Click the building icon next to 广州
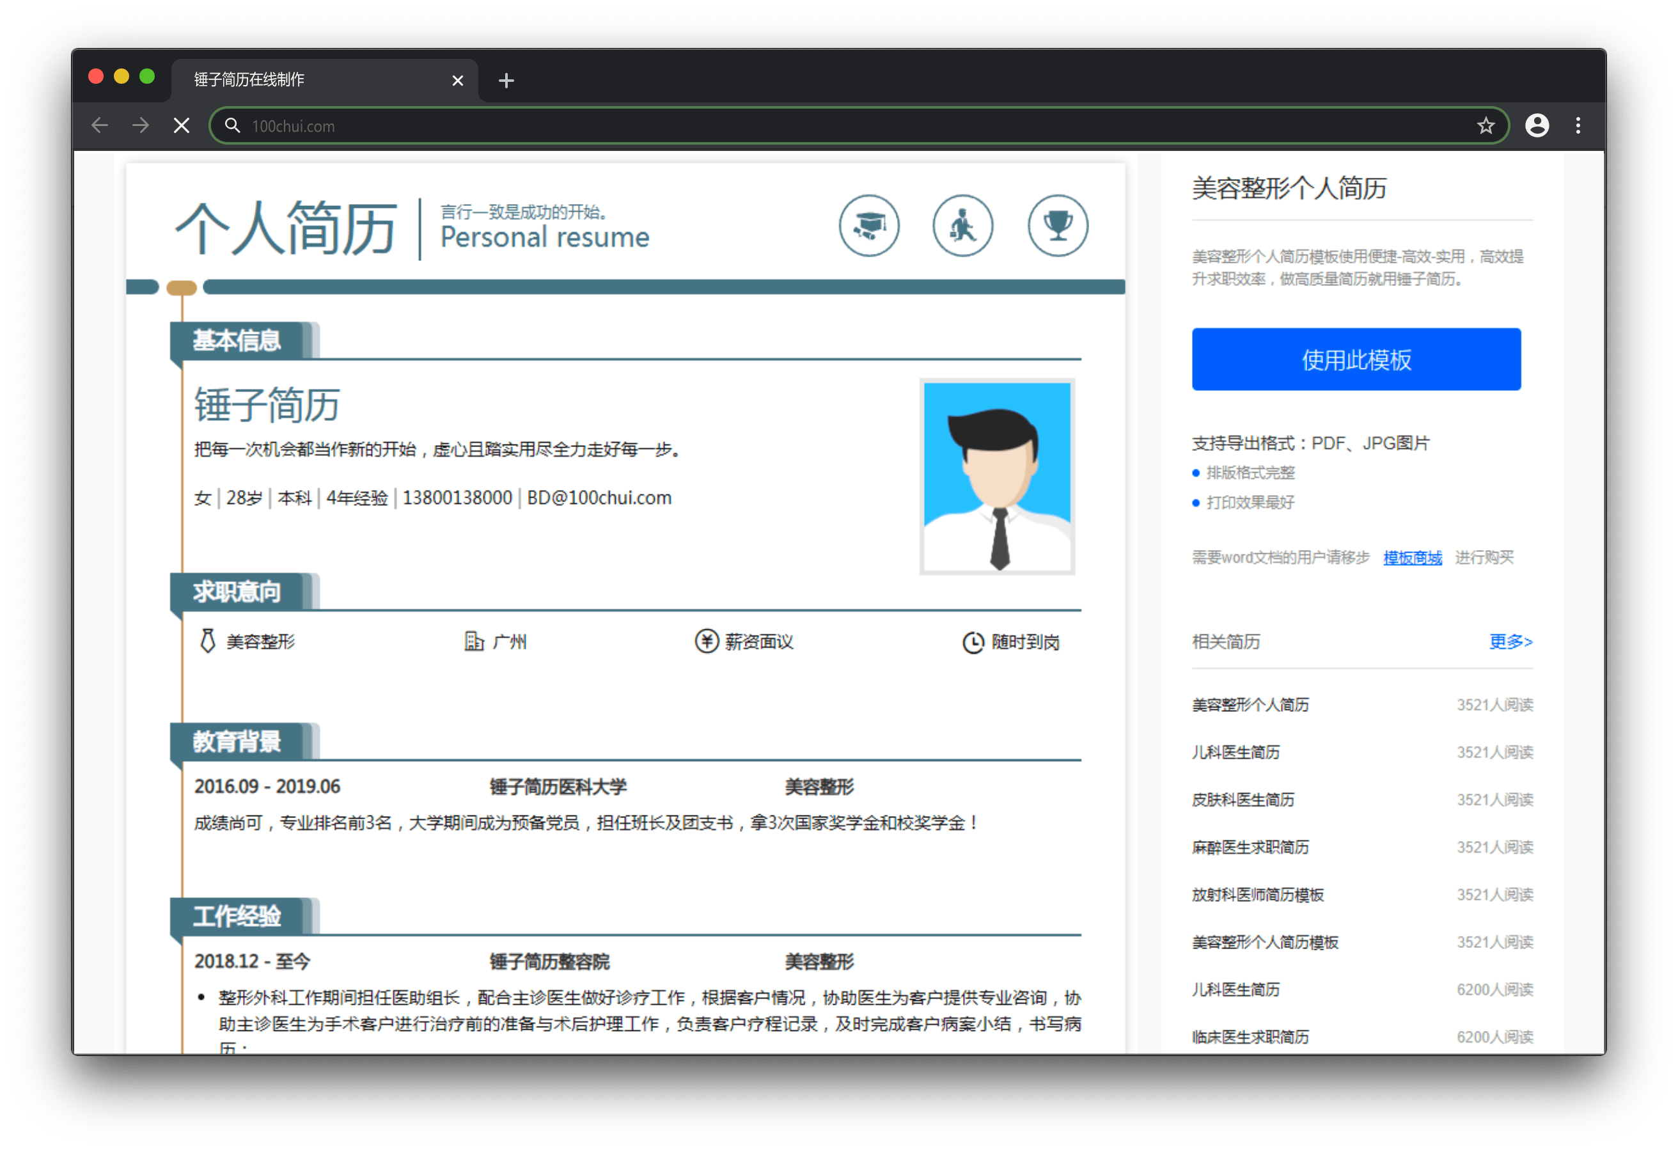 pyautogui.click(x=473, y=641)
